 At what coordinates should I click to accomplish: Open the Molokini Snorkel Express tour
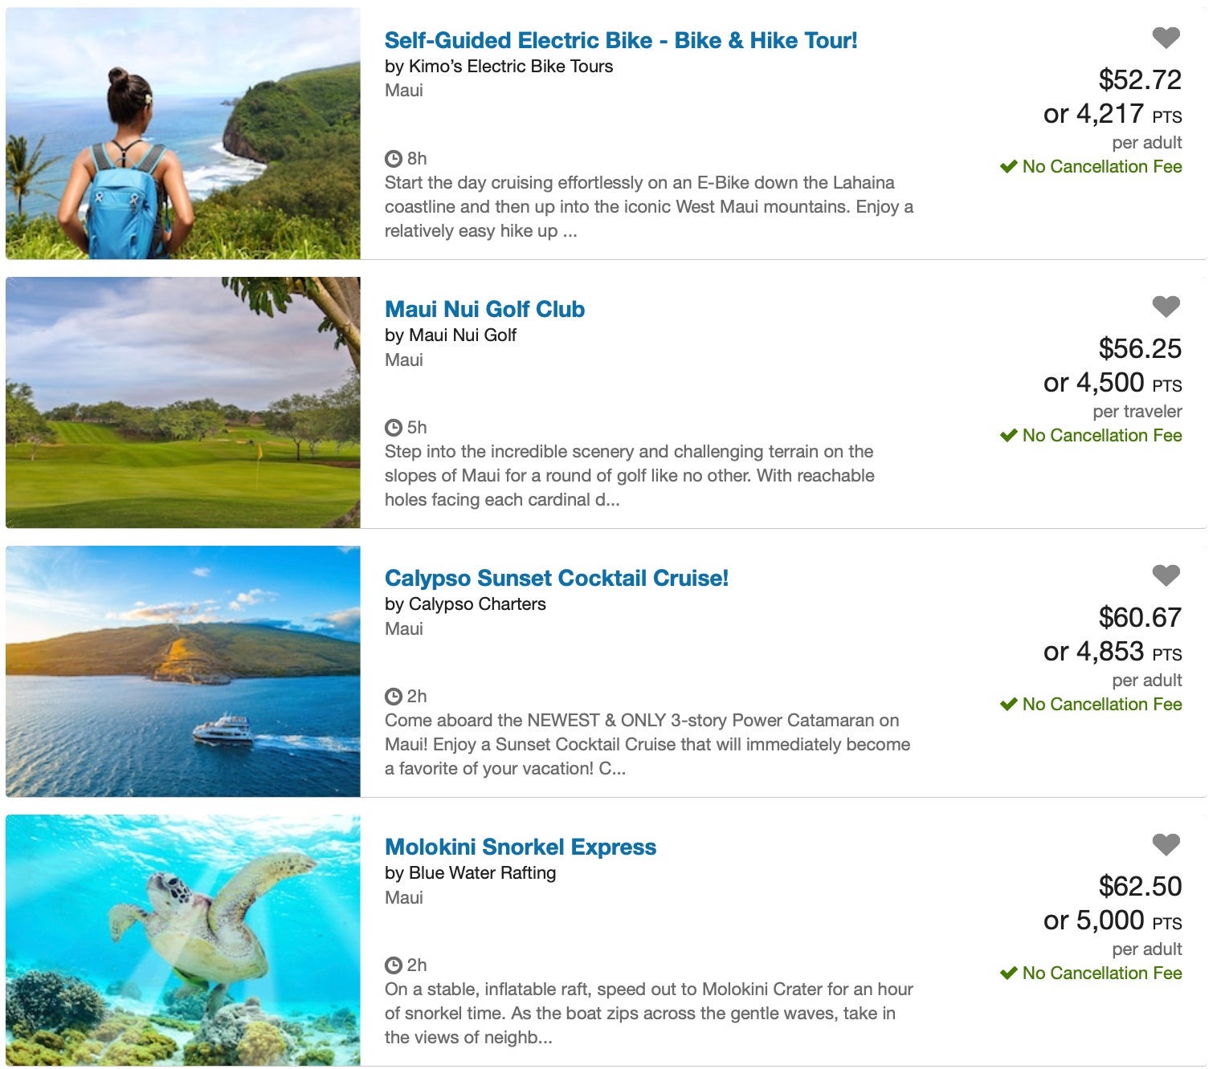click(521, 846)
